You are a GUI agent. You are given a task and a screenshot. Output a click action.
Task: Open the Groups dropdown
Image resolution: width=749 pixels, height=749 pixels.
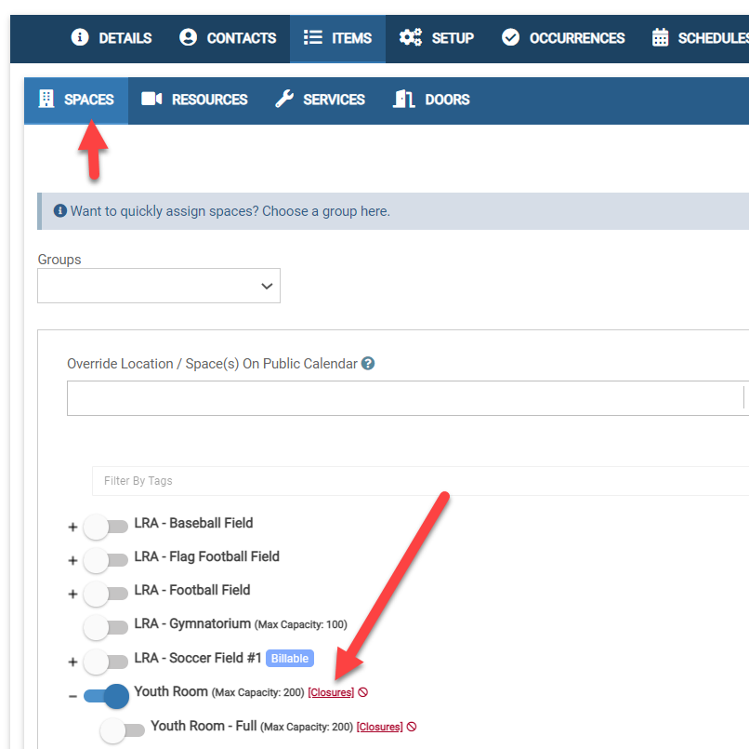tap(159, 287)
